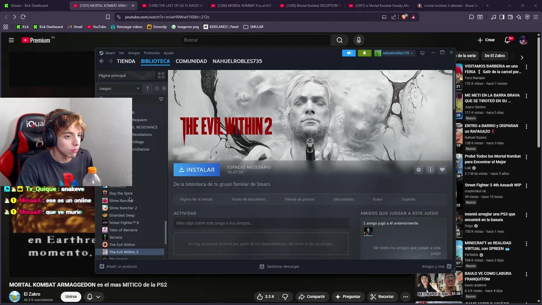Open Steam library advanced filter icon
The width and height of the screenshot is (542, 305).
point(161,99)
